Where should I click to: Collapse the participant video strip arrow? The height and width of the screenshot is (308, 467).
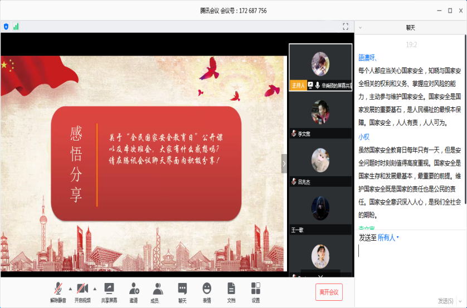tap(284, 163)
